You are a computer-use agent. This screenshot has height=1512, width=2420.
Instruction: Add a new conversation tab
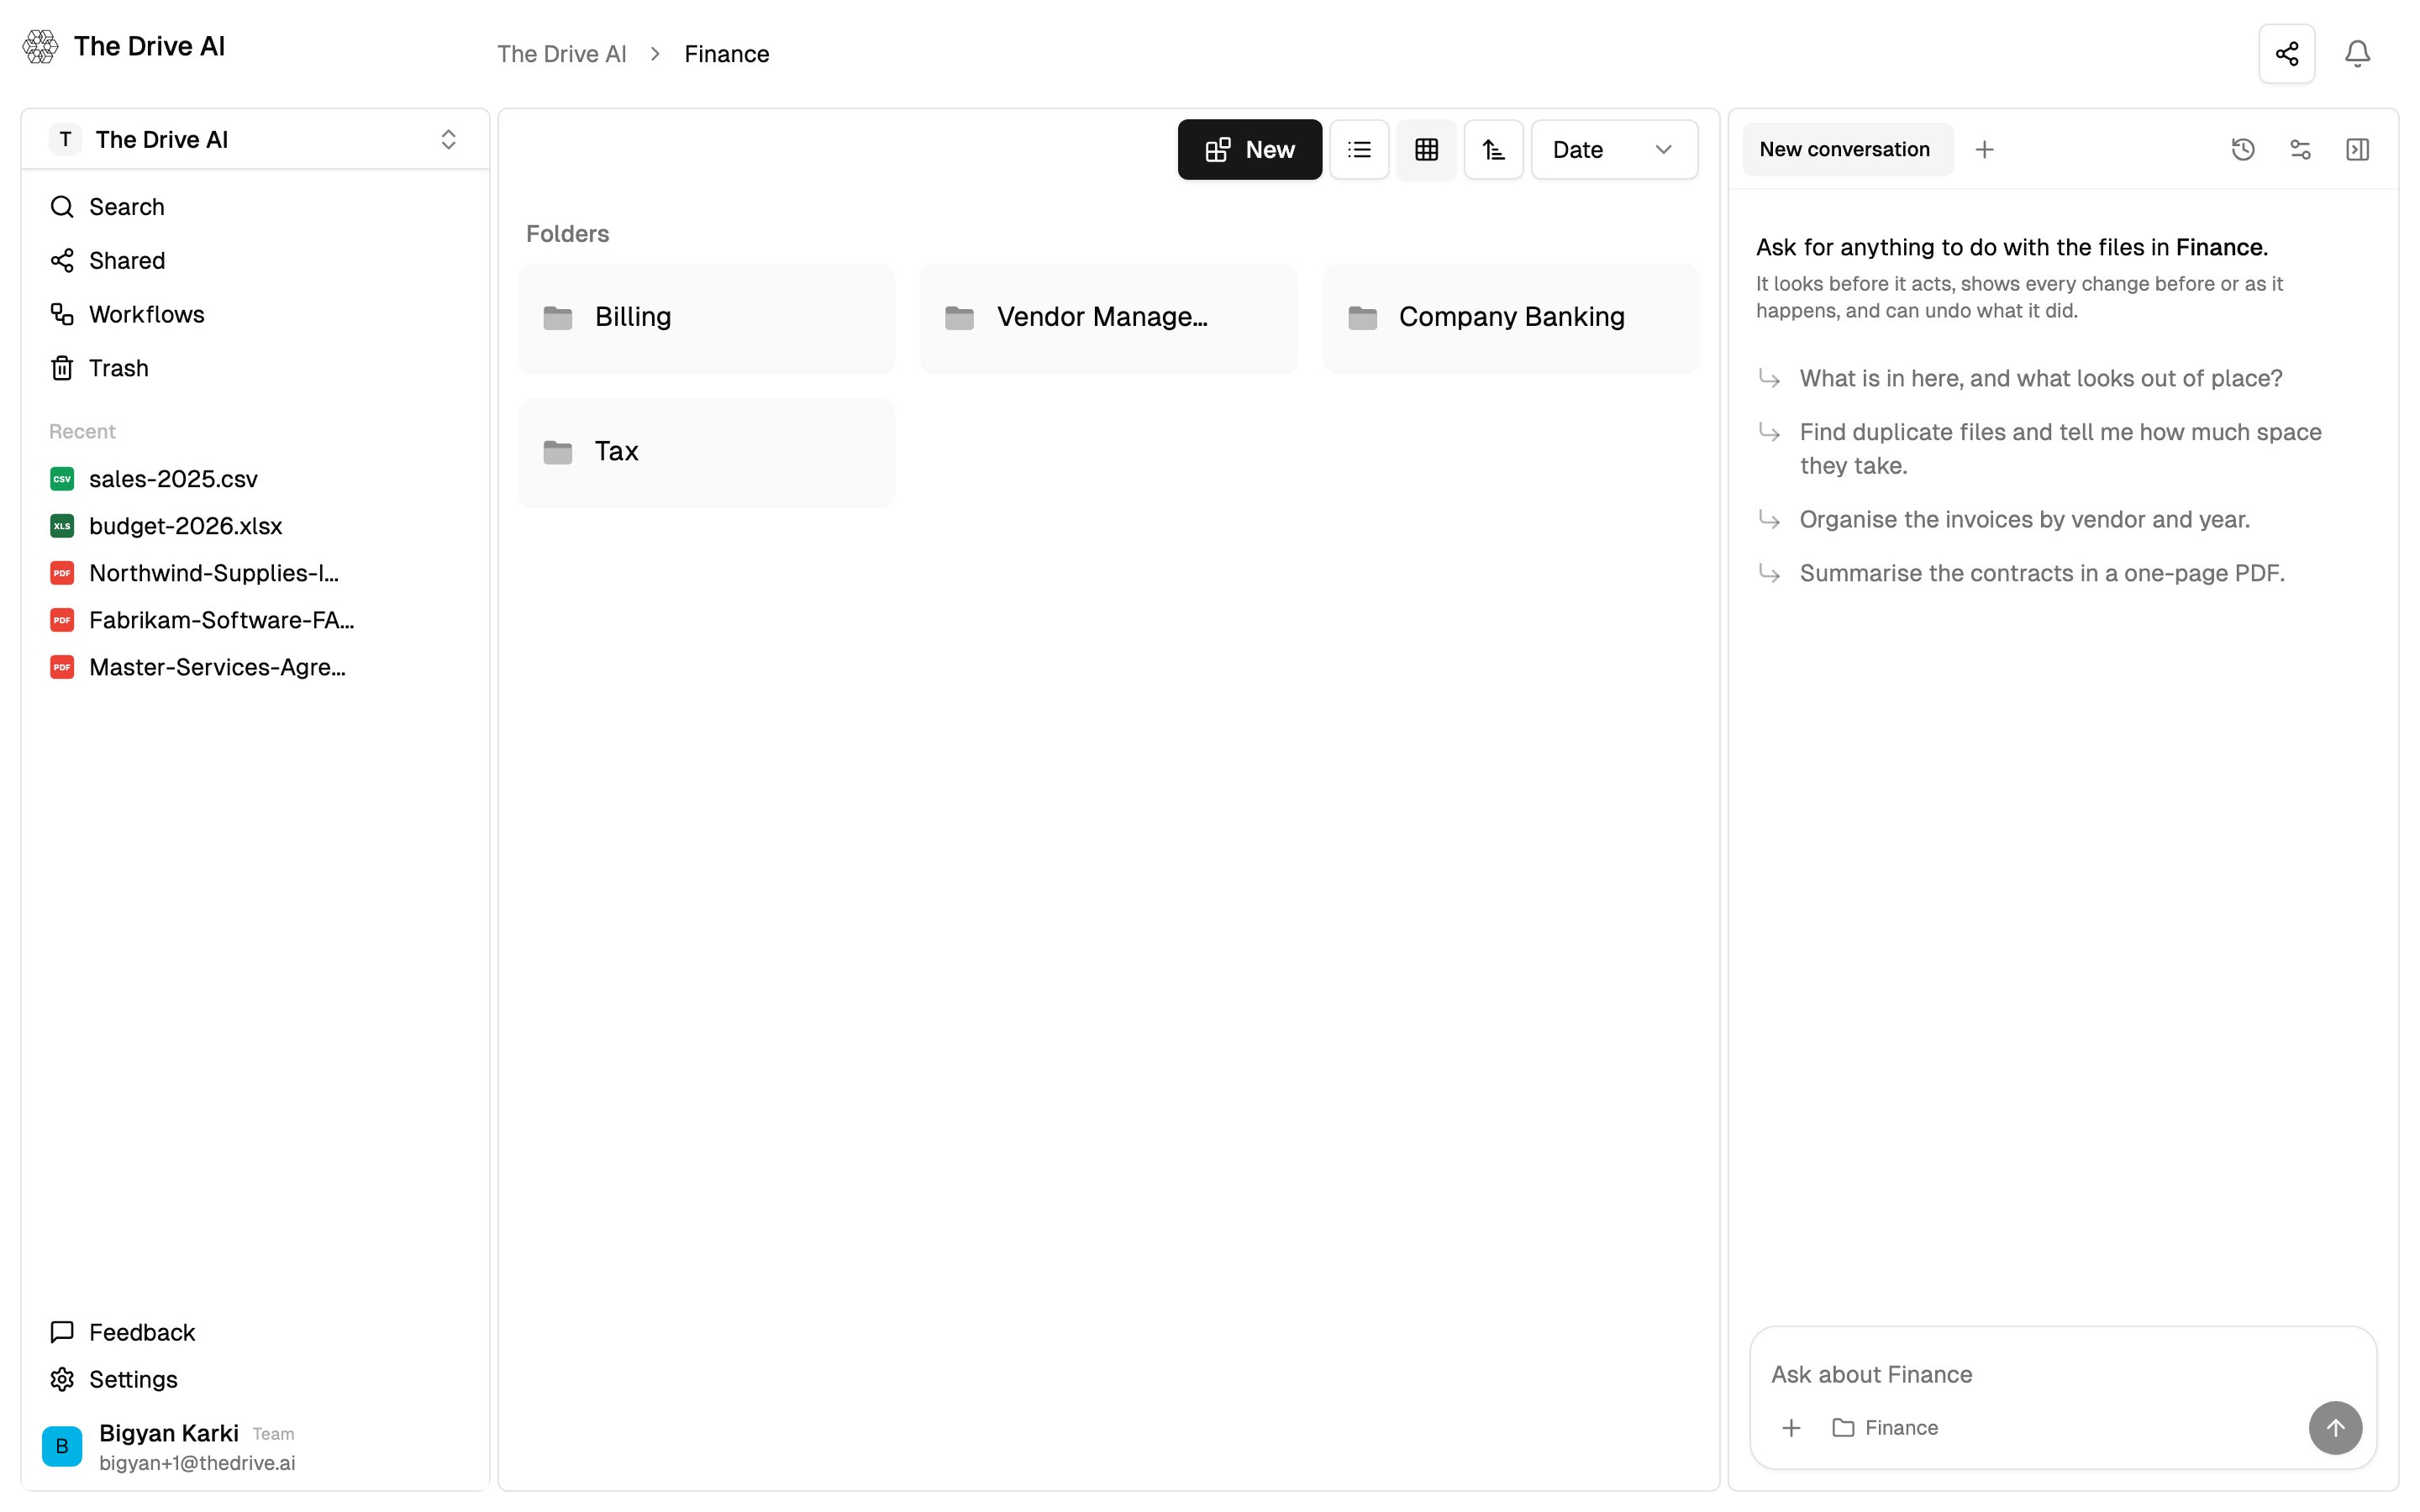click(x=1985, y=150)
